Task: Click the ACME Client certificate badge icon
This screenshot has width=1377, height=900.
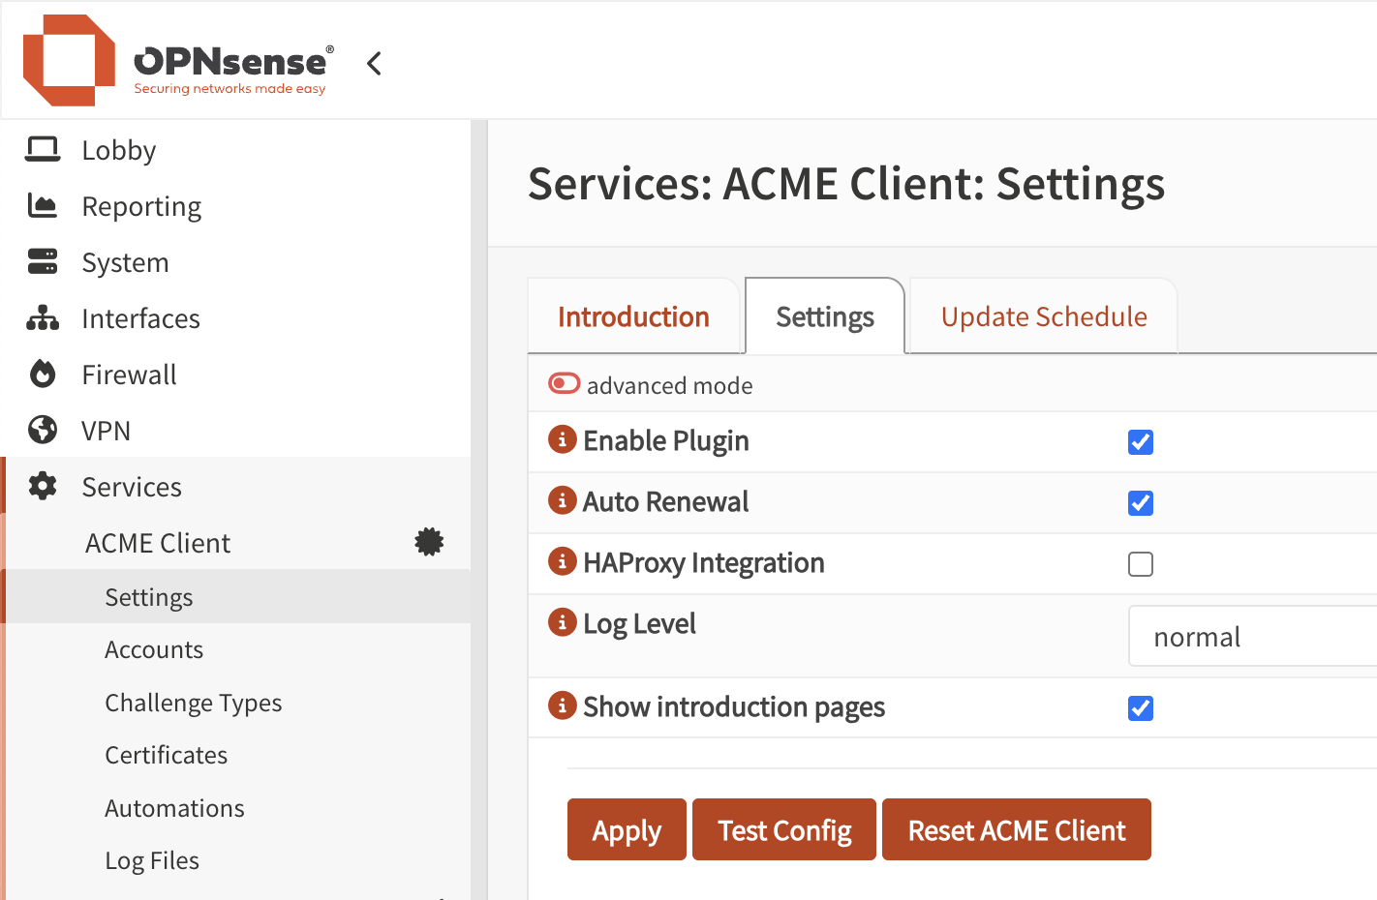Action: click(x=429, y=542)
